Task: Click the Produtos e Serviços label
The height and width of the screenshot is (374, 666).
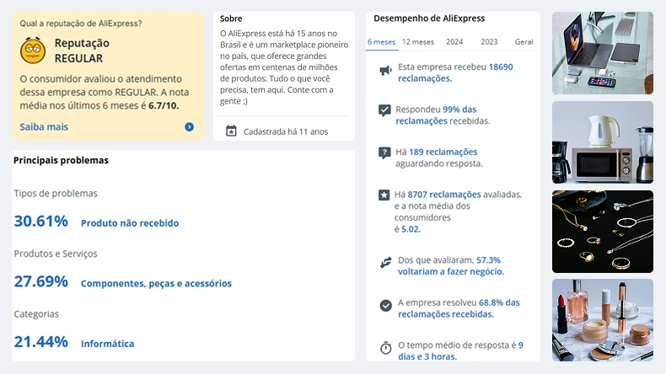Action: coord(56,254)
